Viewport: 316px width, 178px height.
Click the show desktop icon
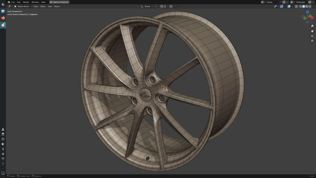(x=3, y=173)
